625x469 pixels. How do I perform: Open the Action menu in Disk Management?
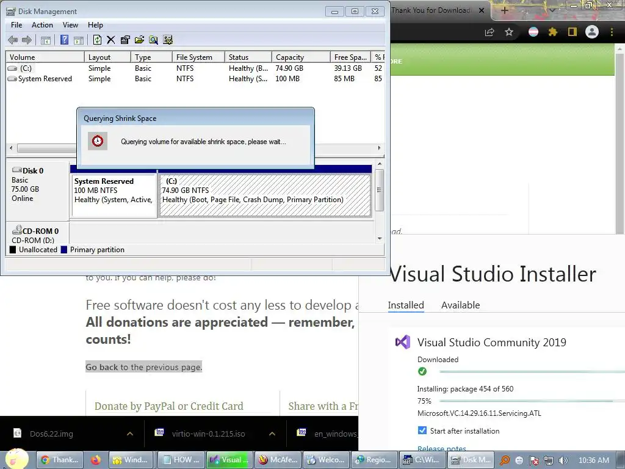click(x=42, y=24)
